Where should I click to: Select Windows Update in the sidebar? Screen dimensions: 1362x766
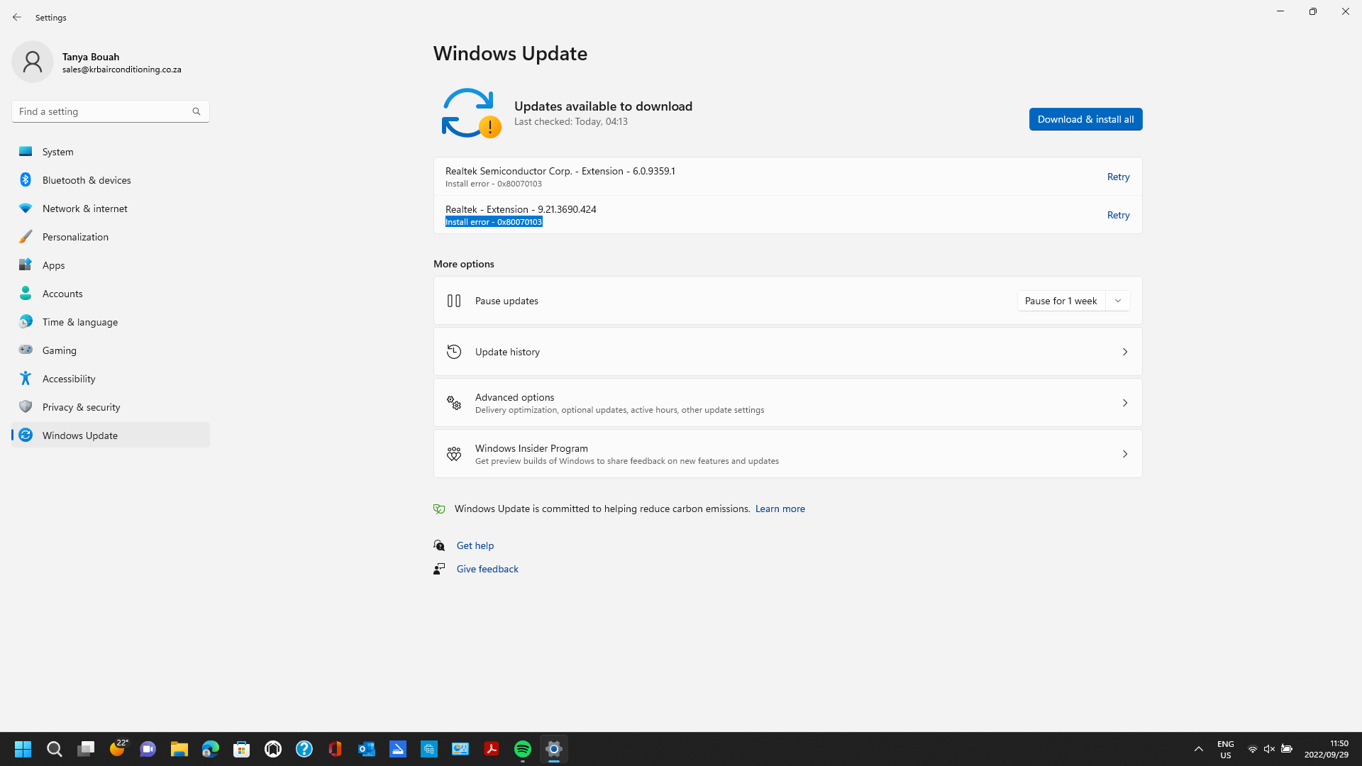click(110, 435)
